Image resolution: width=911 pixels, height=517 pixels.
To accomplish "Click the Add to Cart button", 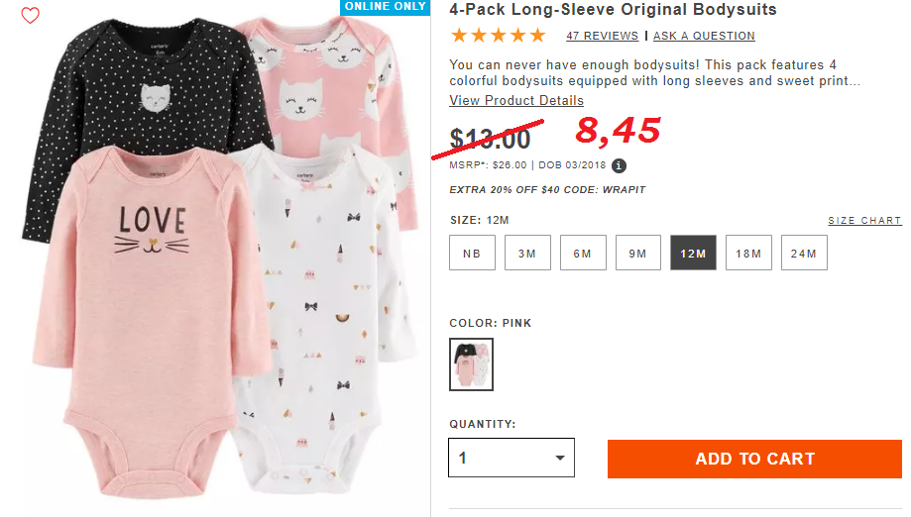I will pyautogui.click(x=754, y=459).
